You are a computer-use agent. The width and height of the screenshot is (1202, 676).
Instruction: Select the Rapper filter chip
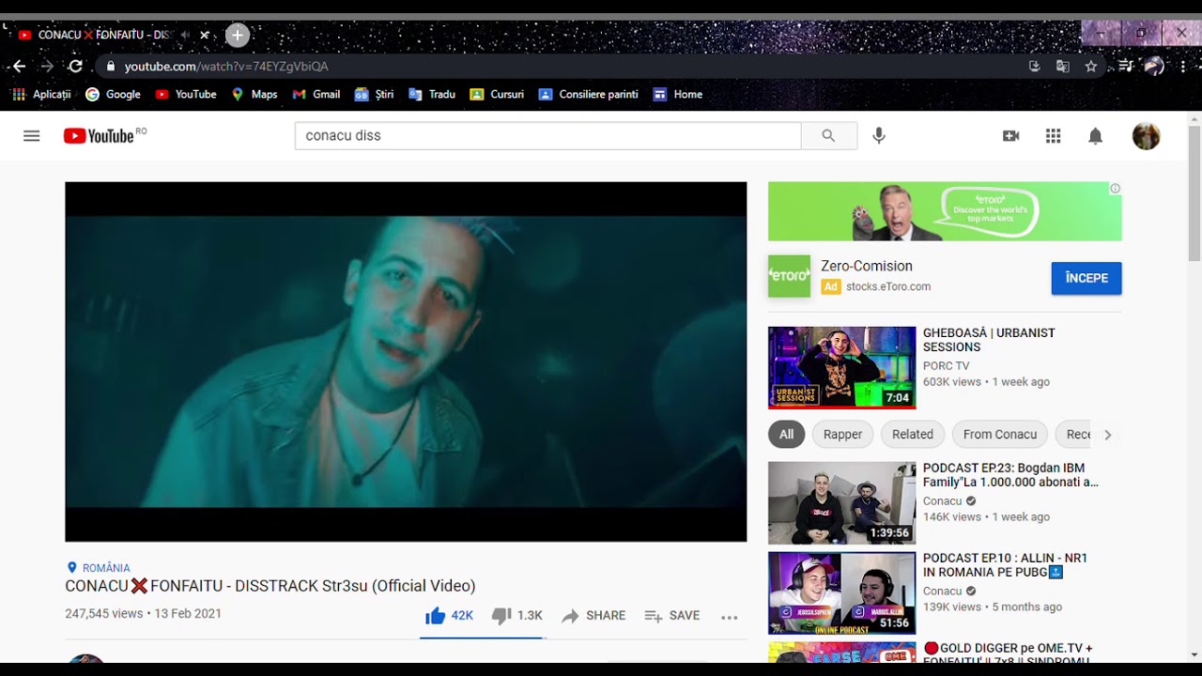coord(842,434)
